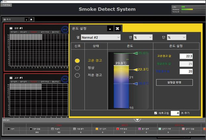Click the purple legend swatch
The image size is (206, 140).
point(140,129)
